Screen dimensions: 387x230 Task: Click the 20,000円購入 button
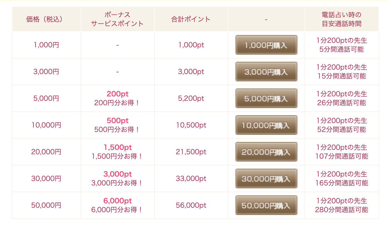pos(266,152)
